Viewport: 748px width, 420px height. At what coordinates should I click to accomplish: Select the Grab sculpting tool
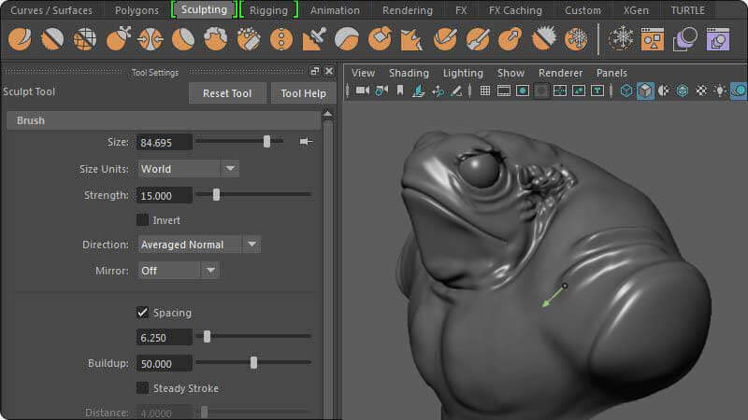[x=117, y=39]
